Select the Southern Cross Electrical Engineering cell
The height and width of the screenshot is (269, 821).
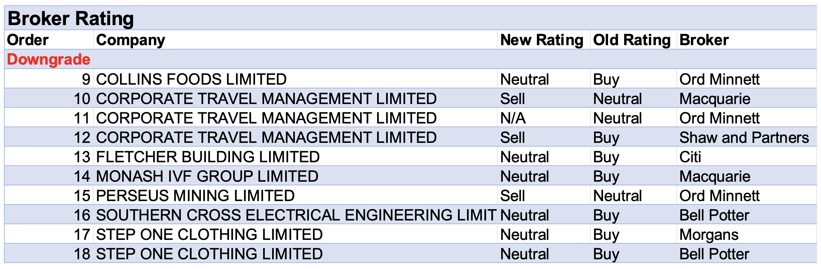pyautogui.click(x=296, y=215)
